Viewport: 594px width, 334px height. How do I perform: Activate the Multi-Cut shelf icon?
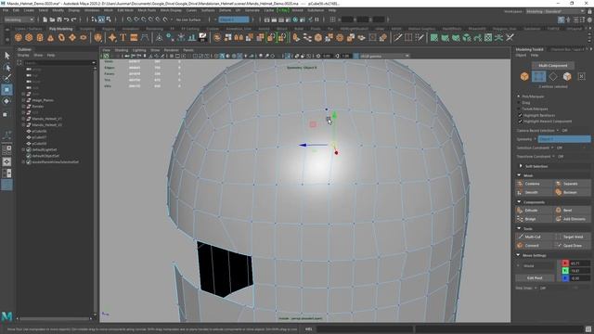(397, 37)
